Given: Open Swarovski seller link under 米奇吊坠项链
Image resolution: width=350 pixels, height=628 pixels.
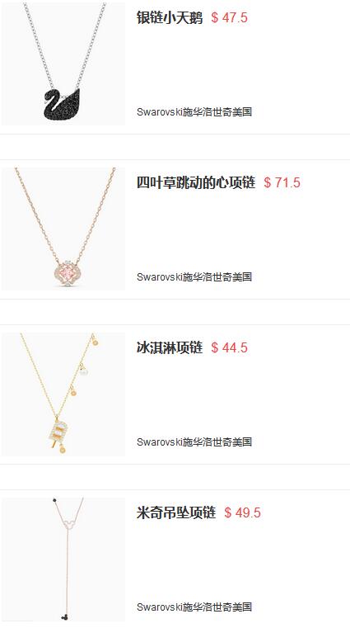Looking at the screenshot, I should [x=194, y=607].
